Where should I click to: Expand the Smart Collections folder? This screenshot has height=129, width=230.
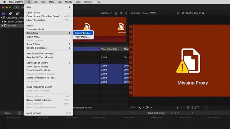[x=3, y=21]
